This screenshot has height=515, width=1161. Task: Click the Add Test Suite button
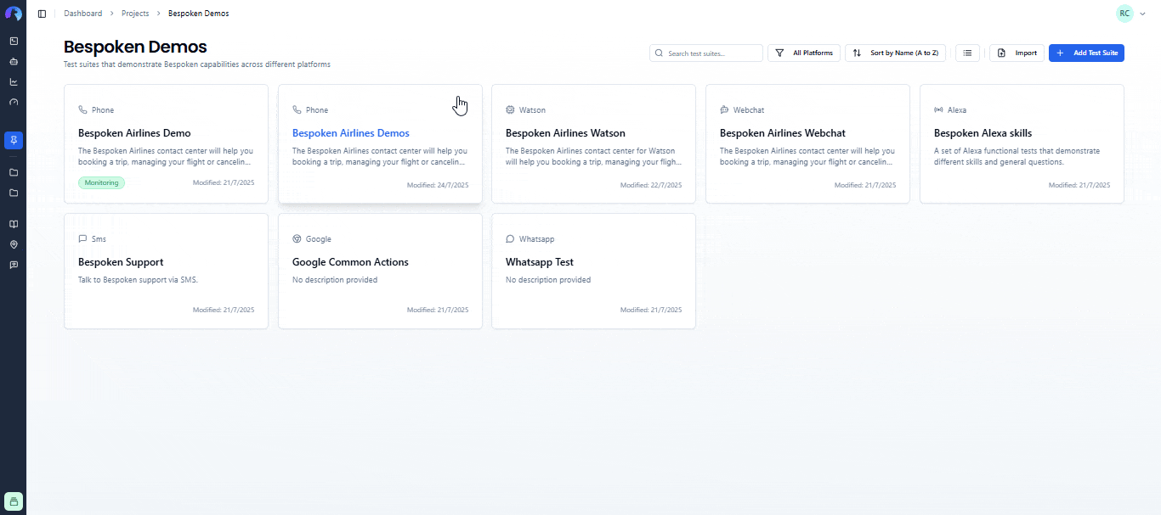(x=1086, y=53)
